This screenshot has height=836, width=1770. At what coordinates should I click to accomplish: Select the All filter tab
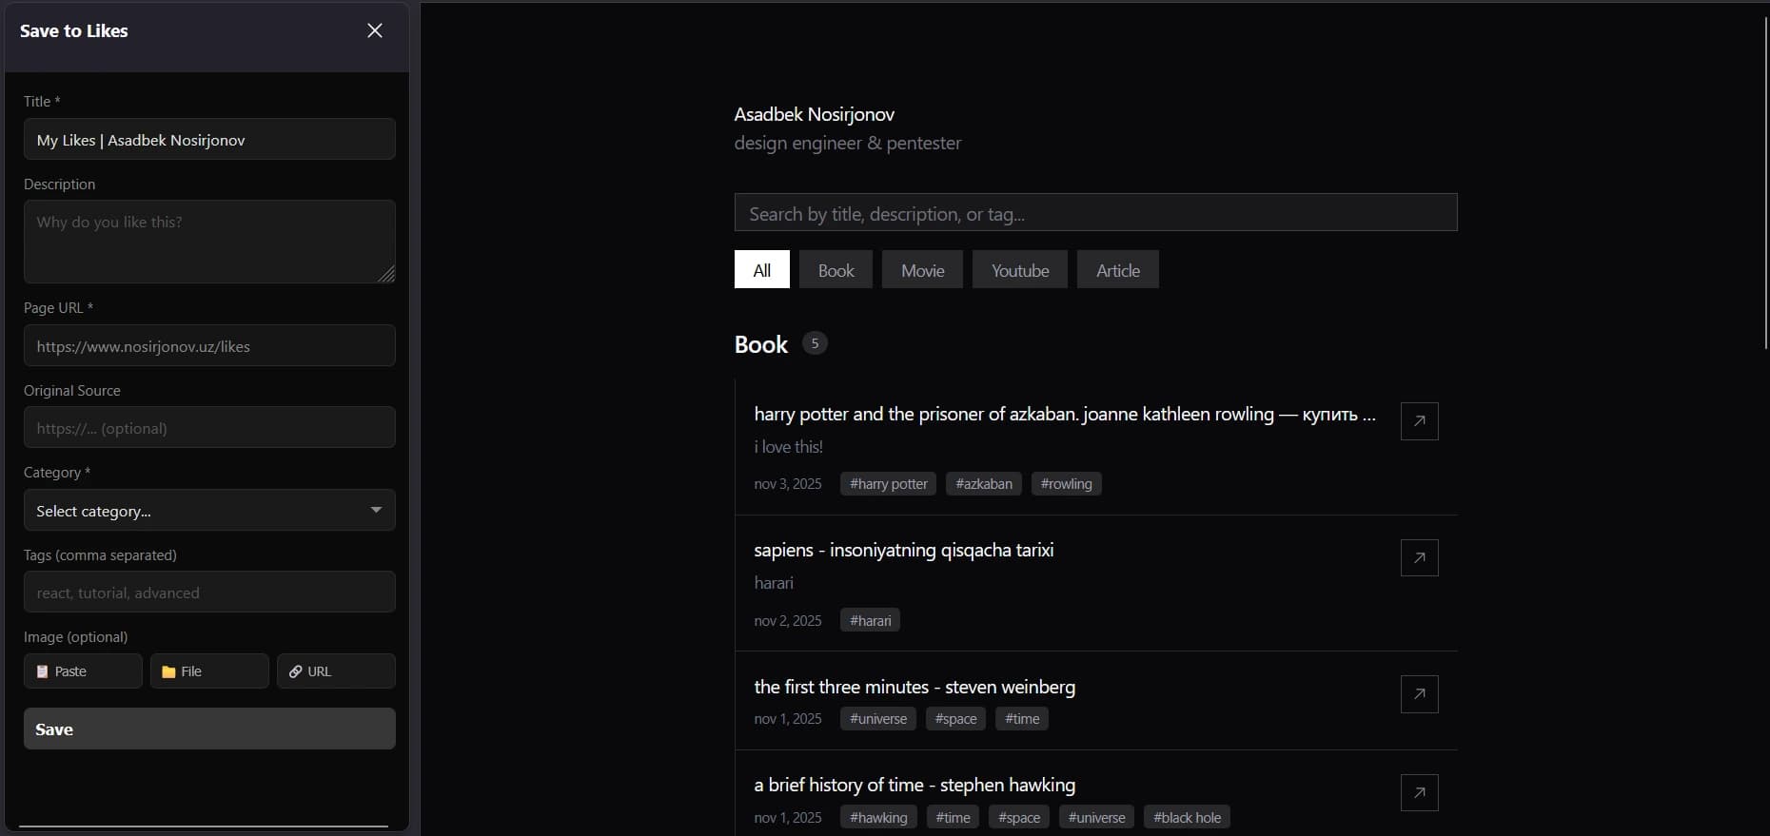761,270
